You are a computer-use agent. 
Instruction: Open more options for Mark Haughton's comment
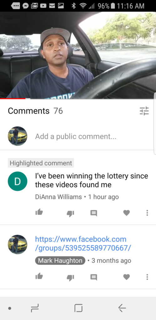[x=147, y=277]
